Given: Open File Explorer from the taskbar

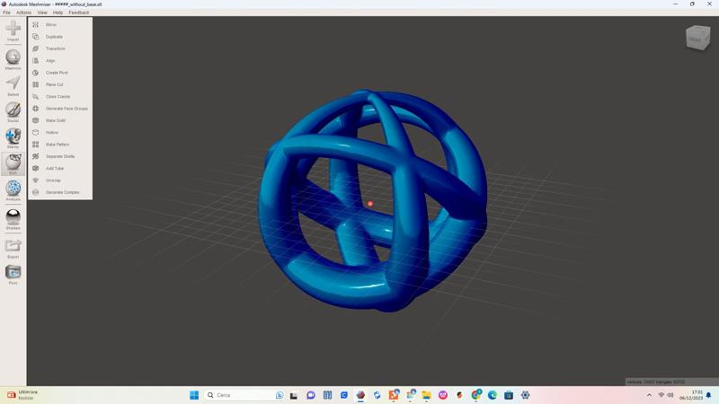Looking at the screenshot, I should [426, 395].
